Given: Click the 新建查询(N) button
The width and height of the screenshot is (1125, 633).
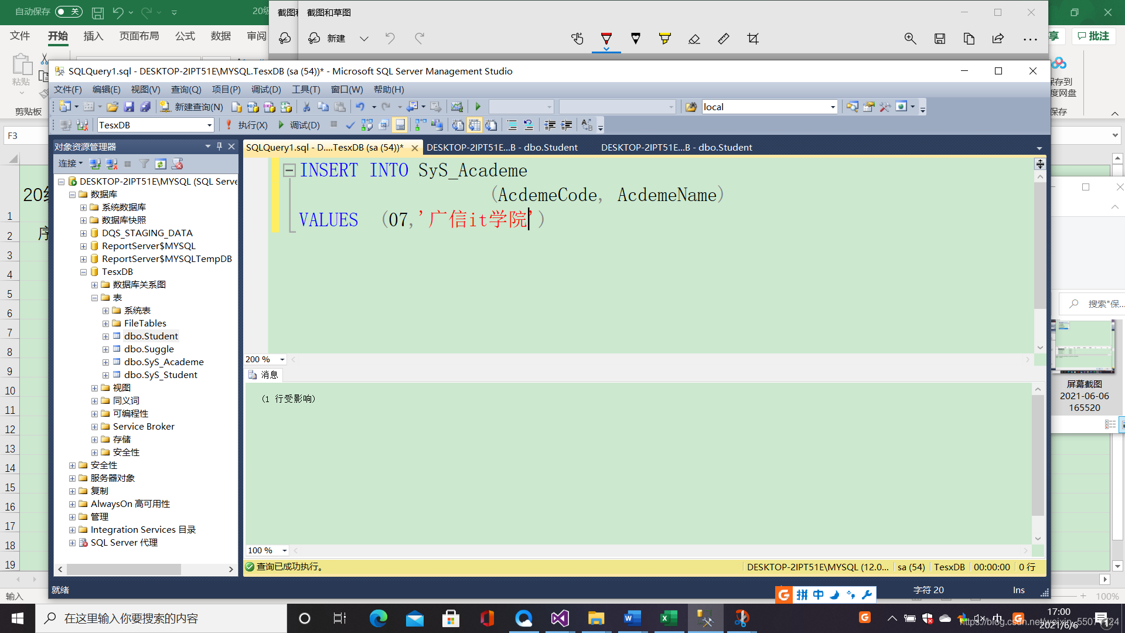Looking at the screenshot, I should [192, 107].
